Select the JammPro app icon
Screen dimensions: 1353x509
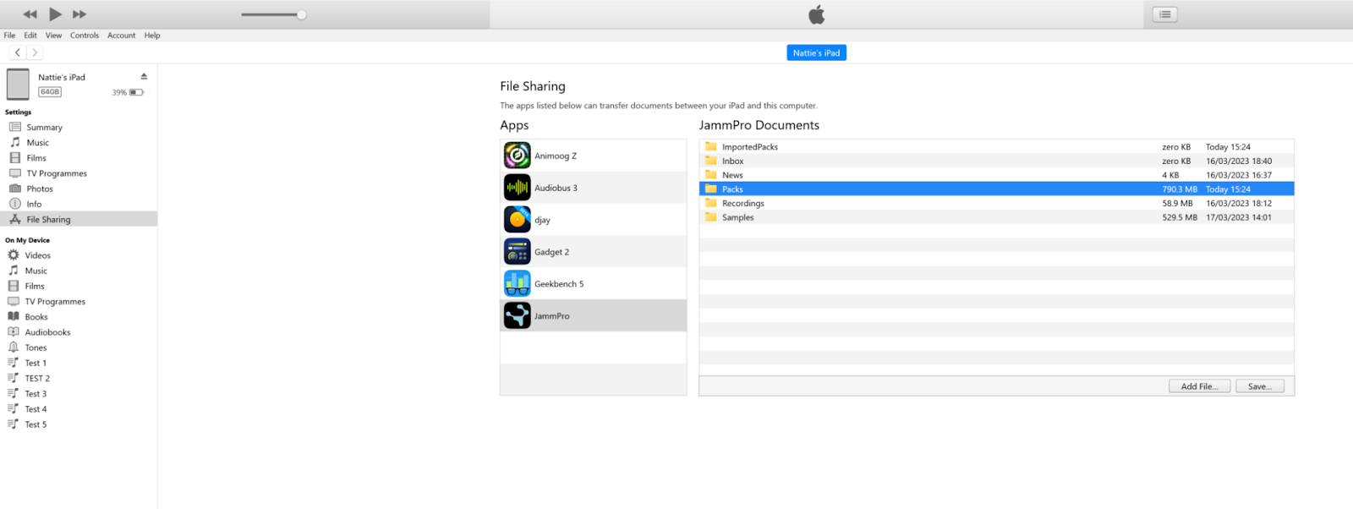[x=517, y=315]
